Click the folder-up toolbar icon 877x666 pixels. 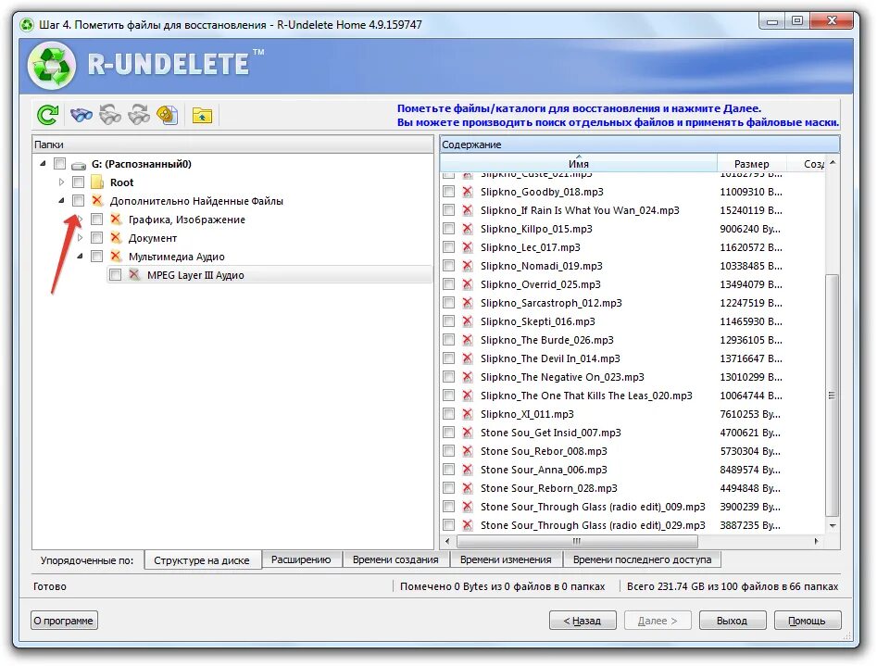tap(202, 115)
